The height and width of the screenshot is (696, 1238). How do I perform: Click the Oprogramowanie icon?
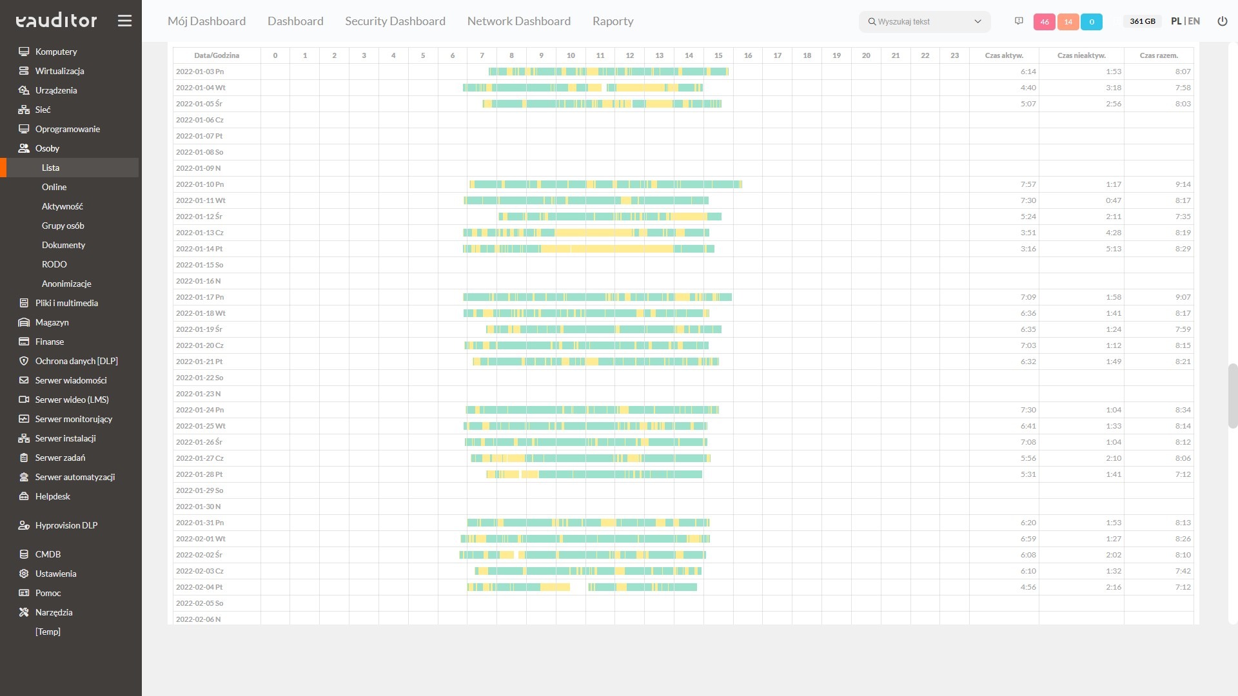24,129
